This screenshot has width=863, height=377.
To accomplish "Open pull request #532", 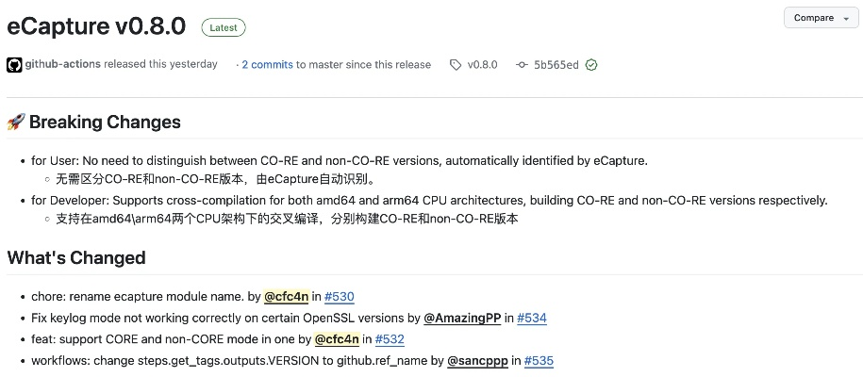I will coord(390,339).
